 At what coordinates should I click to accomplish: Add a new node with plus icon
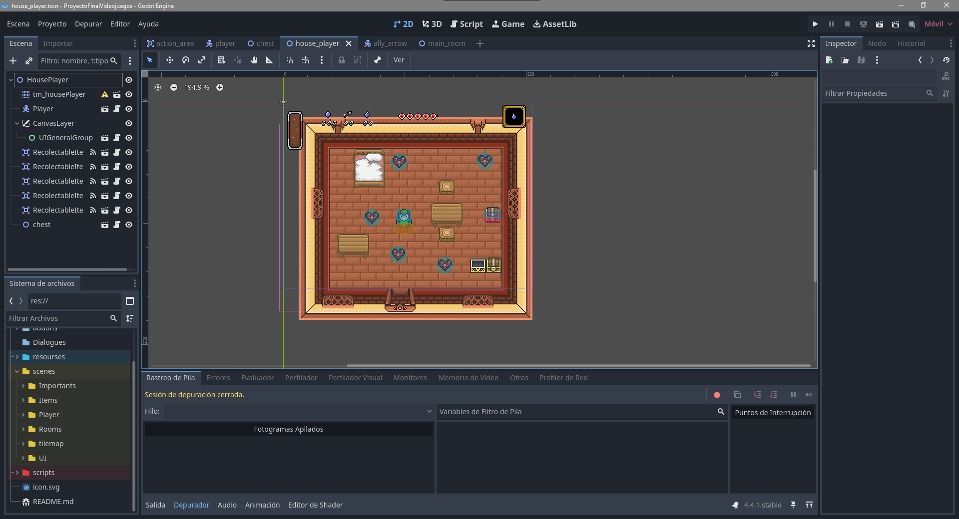pyautogui.click(x=13, y=61)
